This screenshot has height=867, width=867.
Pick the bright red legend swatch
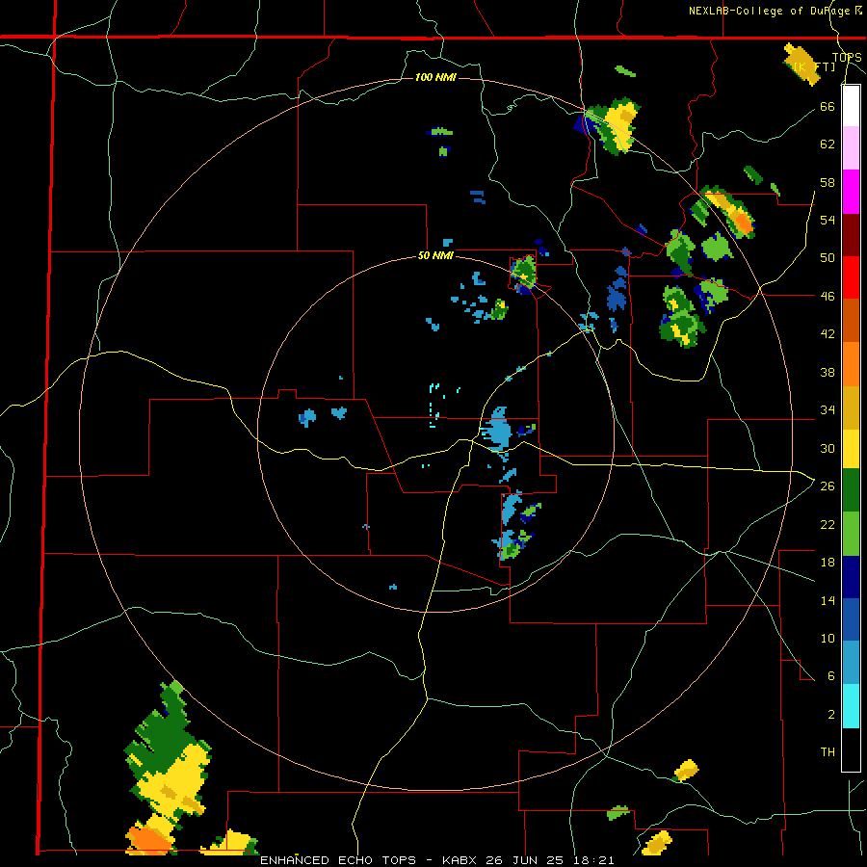851,277
